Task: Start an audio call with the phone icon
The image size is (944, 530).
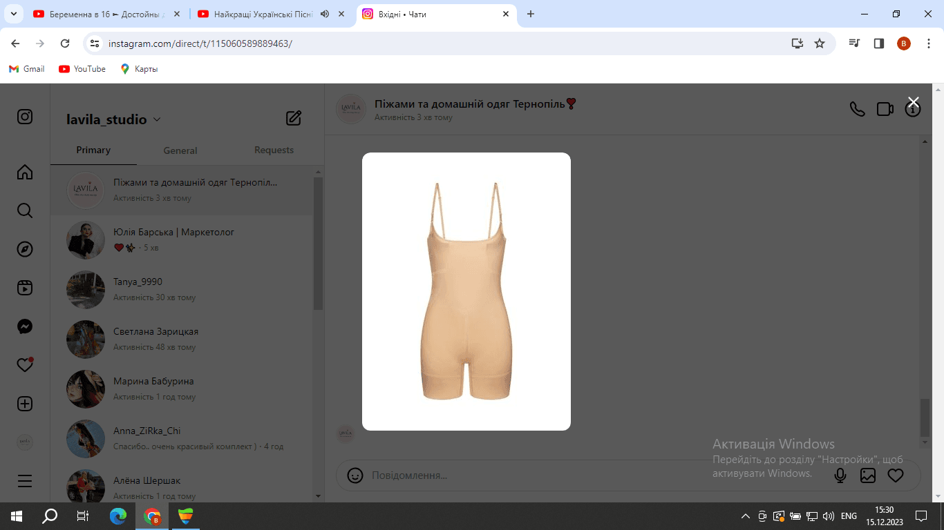Action: coord(858,109)
